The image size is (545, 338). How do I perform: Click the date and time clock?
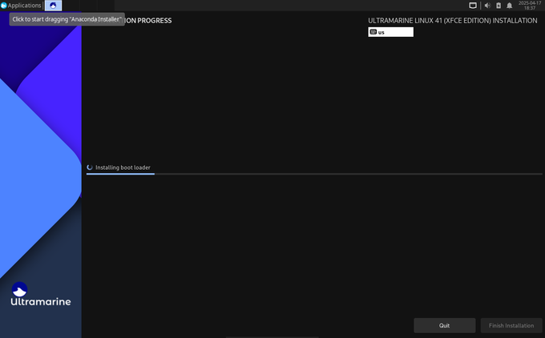tap(530, 6)
